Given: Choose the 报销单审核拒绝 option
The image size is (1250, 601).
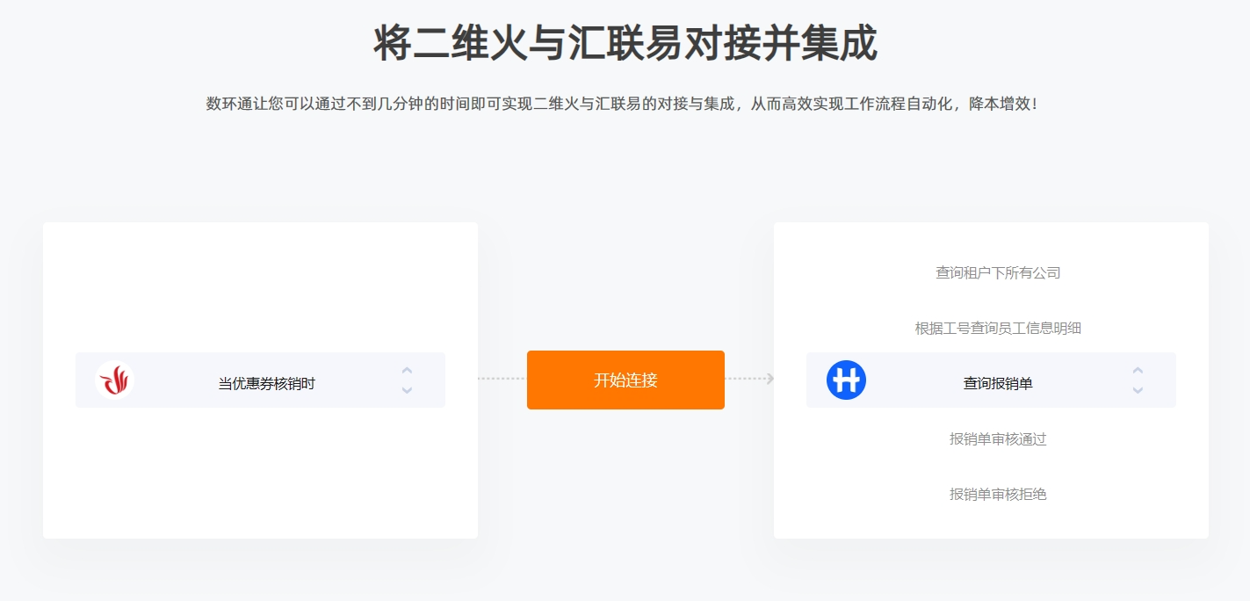Looking at the screenshot, I should [x=998, y=495].
